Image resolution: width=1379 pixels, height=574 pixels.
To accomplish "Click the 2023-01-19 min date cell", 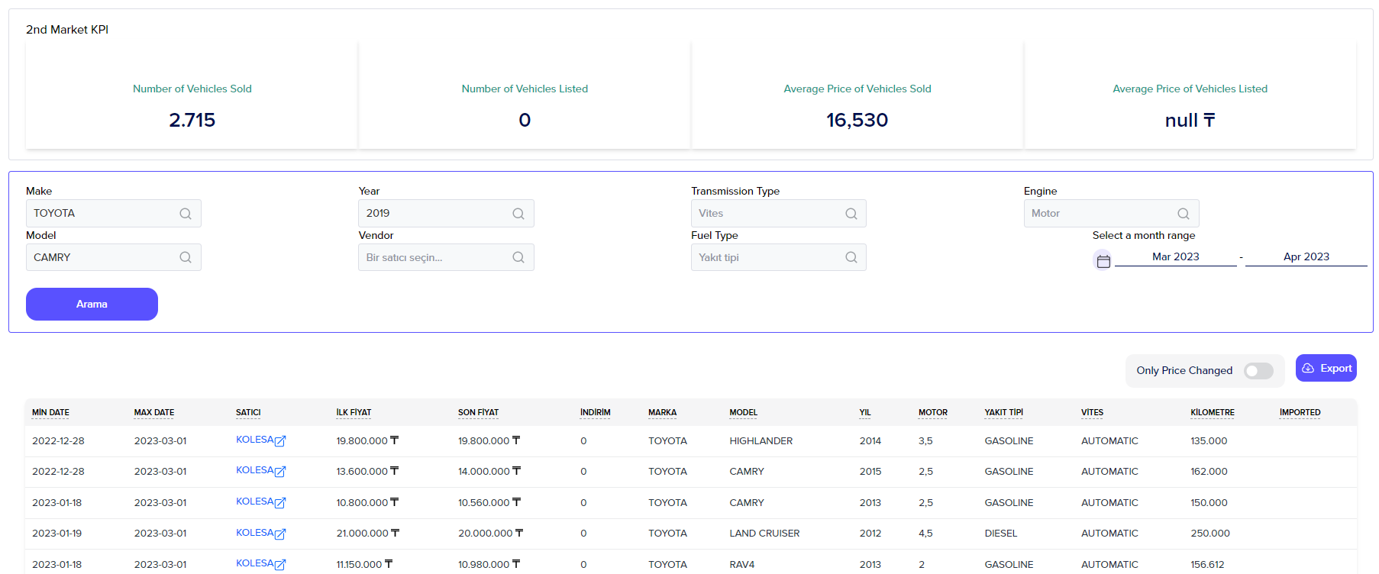I will [57, 534].
